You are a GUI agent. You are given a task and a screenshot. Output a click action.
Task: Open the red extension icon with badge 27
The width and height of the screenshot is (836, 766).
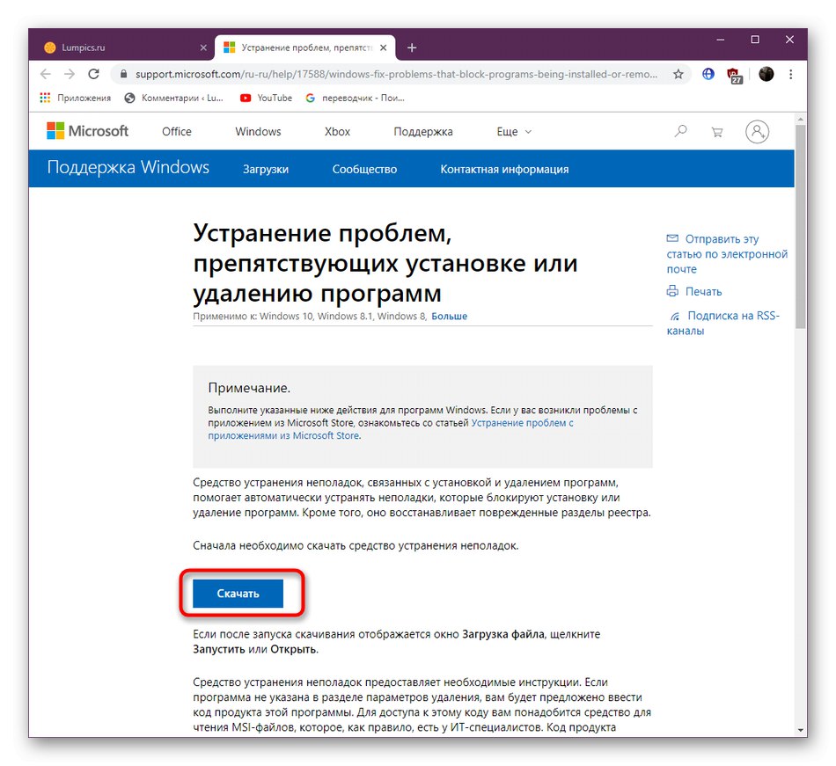point(735,75)
